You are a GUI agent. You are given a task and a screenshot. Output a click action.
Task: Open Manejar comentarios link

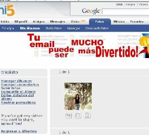20,84
